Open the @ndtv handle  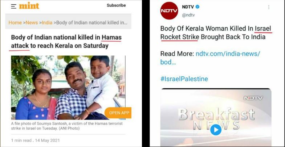point(188,15)
